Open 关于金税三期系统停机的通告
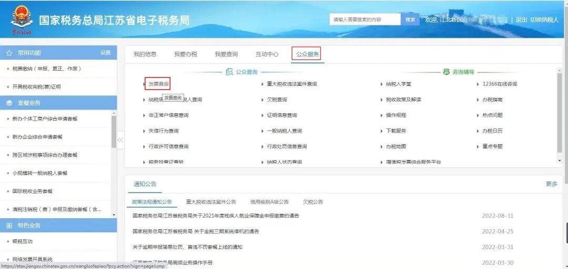This screenshot has width=568, height=269. [196, 231]
